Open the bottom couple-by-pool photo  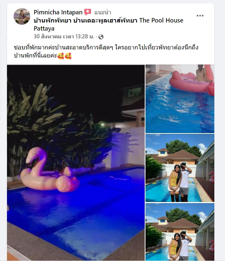coord(180,232)
